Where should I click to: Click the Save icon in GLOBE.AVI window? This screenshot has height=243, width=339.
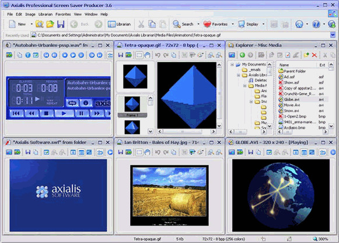tap(250, 152)
